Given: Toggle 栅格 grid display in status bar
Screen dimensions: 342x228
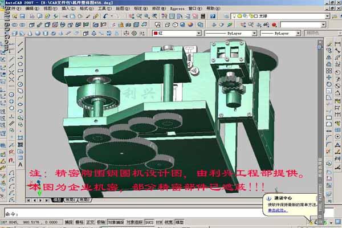Looking at the screenshot, I should click(x=79, y=222).
